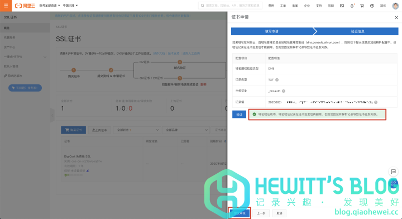Close the 证书申请 panel
The image size is (402, 219).
coord(396,17)
